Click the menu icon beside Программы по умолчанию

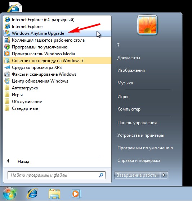pyautogui.click(x=7, y=47)
